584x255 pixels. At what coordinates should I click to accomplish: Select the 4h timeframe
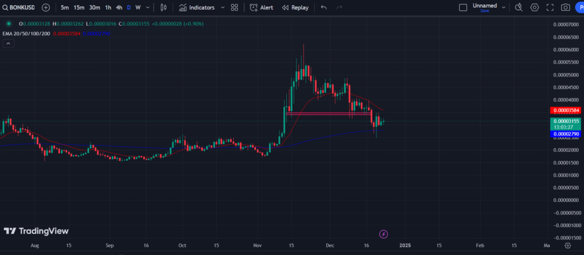[119, 7]
